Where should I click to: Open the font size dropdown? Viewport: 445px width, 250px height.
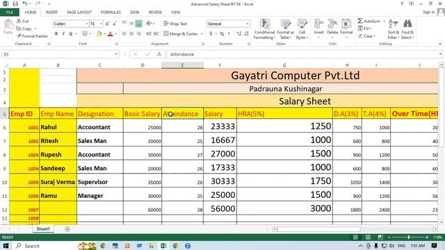click(x=101, y=24)
